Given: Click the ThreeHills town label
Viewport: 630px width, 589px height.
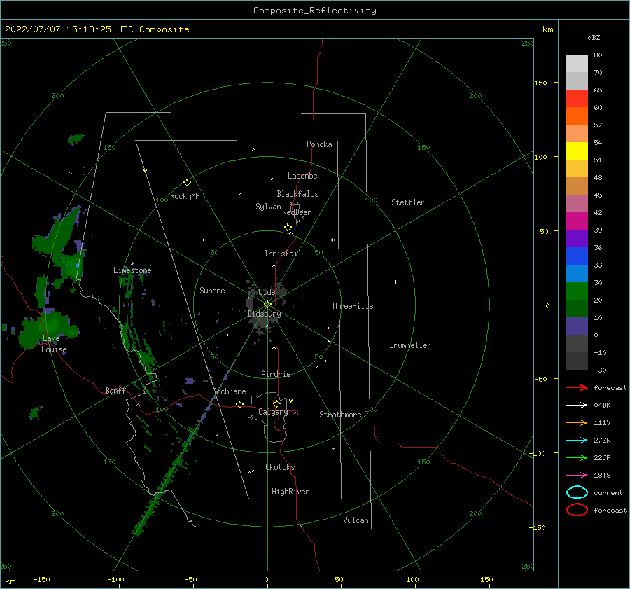Looking at the screenshot, I should [352, 306].
